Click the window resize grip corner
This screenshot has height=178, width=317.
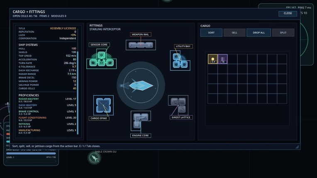click(297, 147)
